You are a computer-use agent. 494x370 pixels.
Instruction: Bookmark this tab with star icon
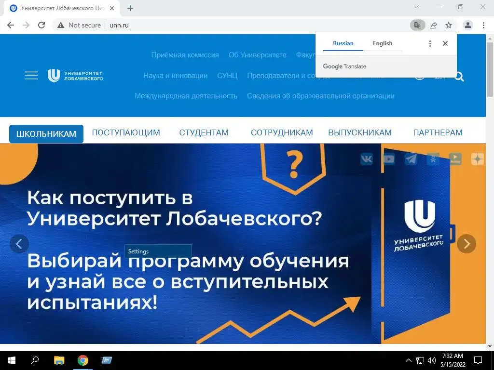tap(449, 25)
